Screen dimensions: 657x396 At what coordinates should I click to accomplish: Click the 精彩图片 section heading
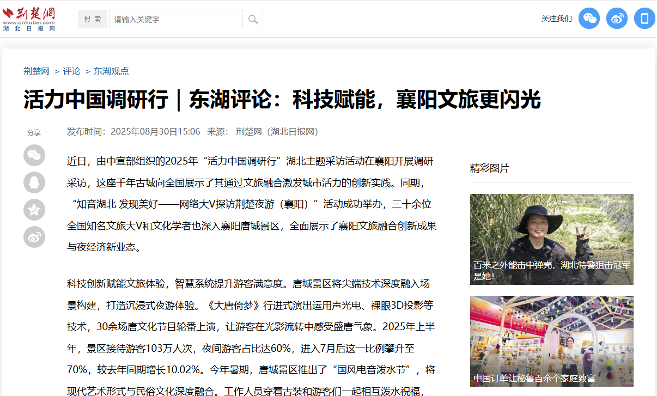(x=489, y=168)
